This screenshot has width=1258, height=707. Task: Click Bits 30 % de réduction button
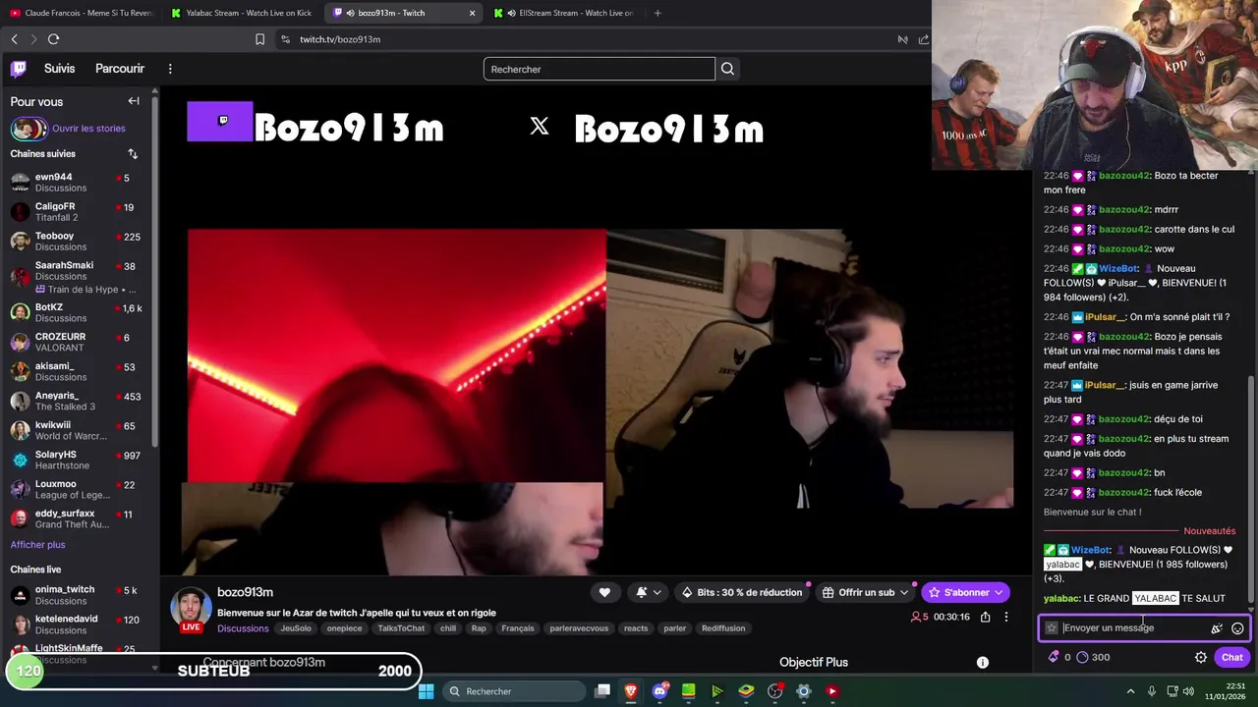pyautogui.click(x=742, y=592)
